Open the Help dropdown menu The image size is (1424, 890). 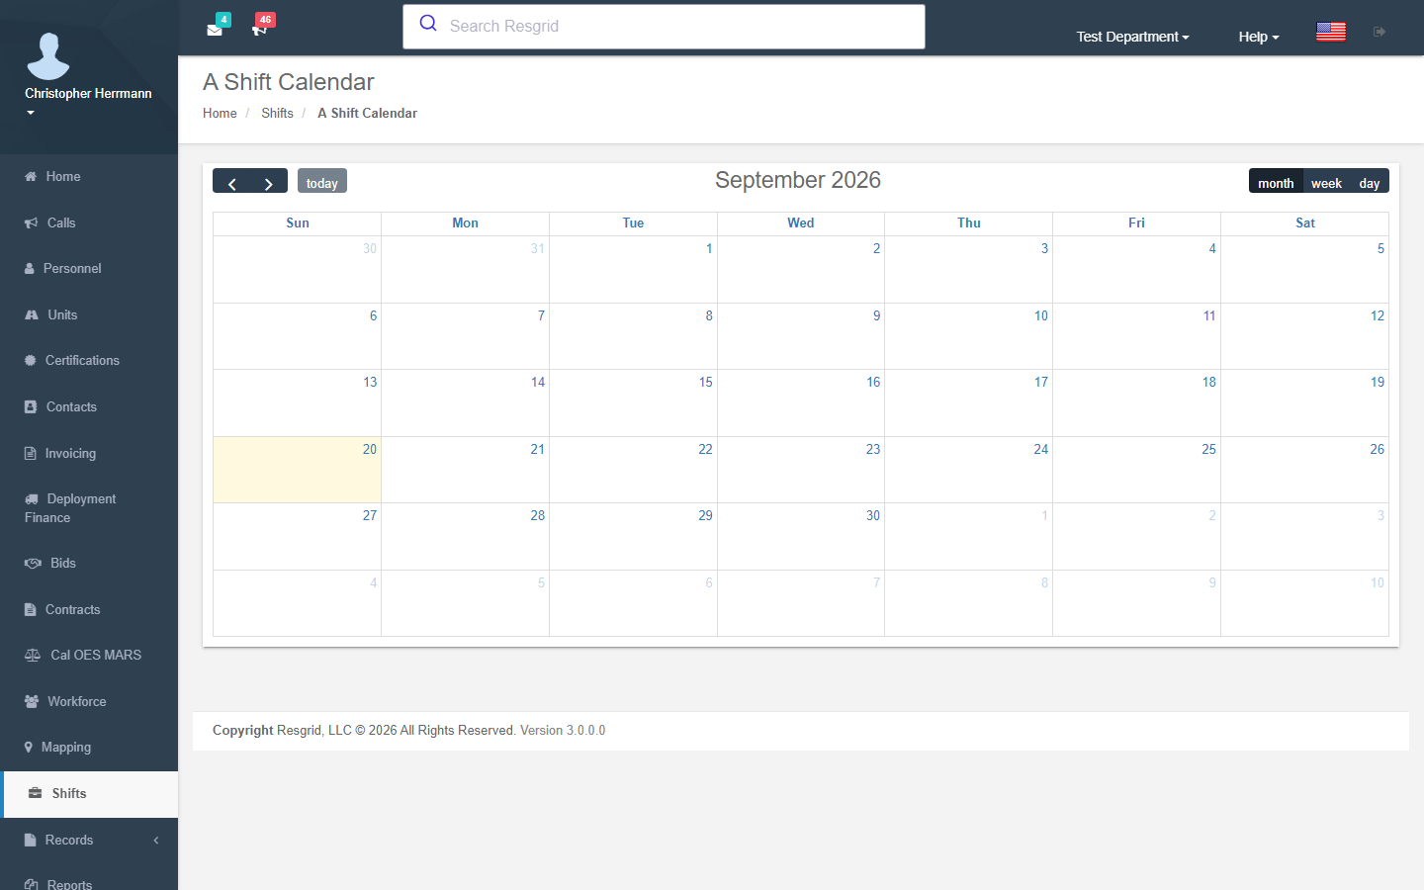pos(1259,37)
